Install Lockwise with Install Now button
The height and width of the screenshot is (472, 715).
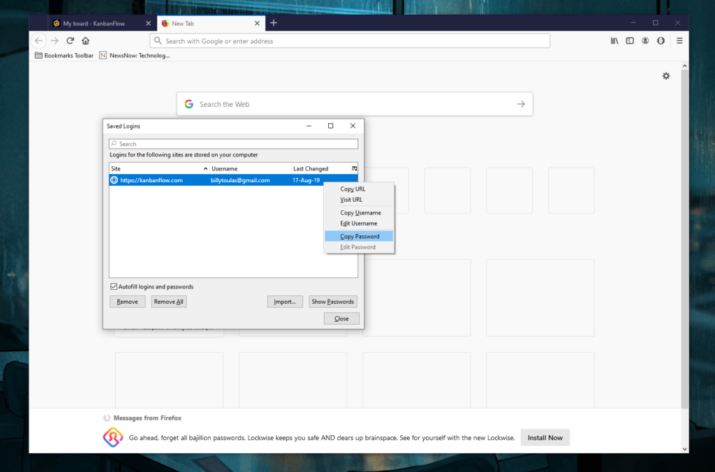point(545,437)
